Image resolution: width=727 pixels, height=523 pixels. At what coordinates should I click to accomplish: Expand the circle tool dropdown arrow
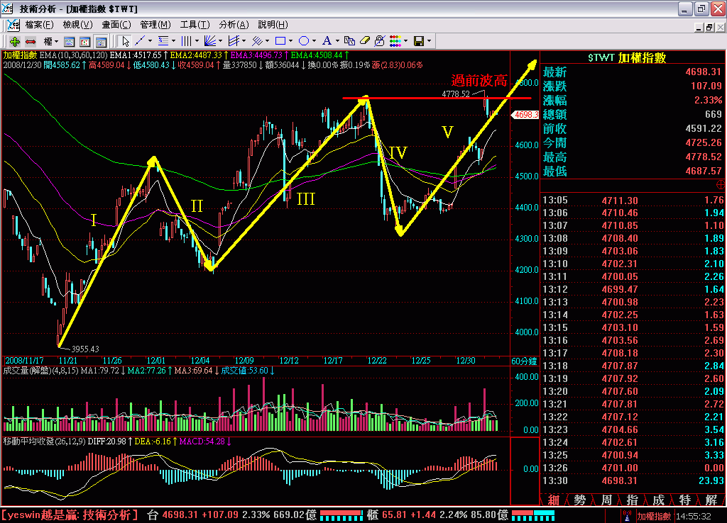coord(314,41)
